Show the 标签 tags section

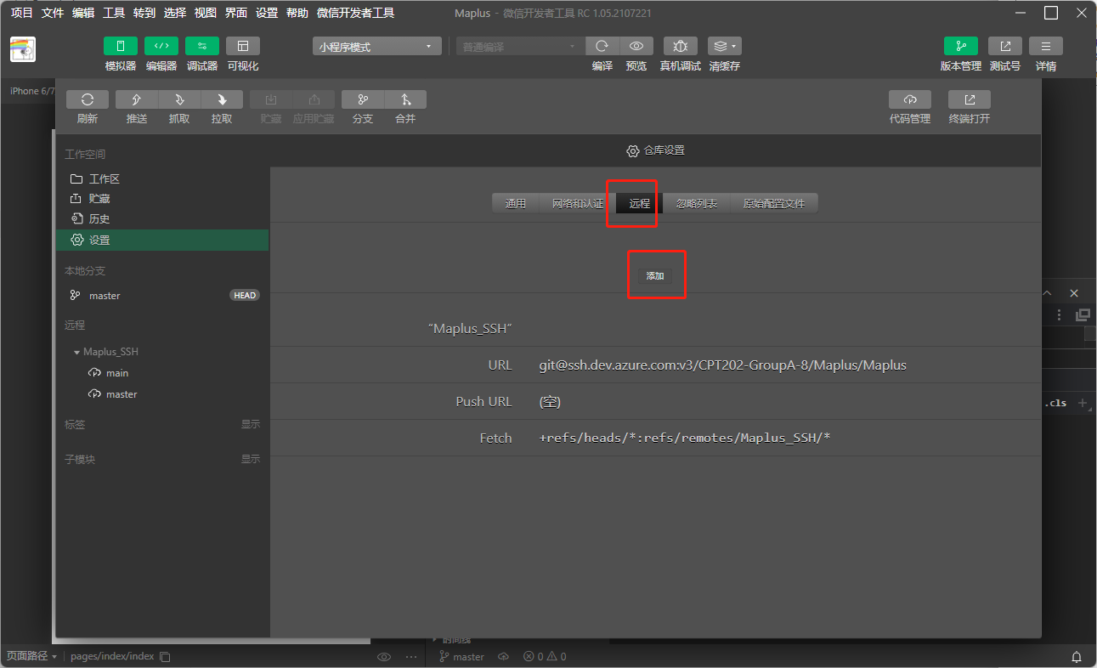pyautogui.click(x=251, y=424)
